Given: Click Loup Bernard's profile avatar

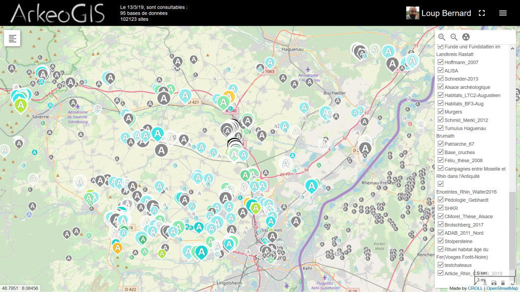Looking at the screenshot, I should tap(412, 13).
